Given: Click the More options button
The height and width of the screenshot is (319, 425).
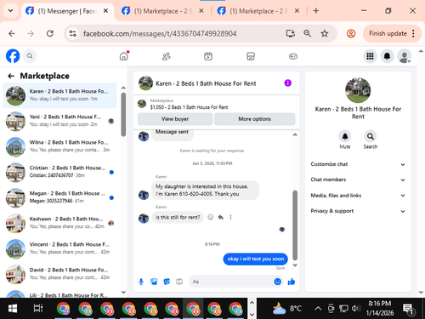Looking at the screenshot, I should coord(255,119).
